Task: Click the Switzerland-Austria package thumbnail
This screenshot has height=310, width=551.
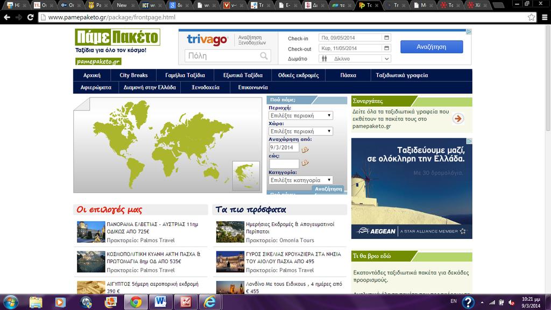Action: [91, 232]
